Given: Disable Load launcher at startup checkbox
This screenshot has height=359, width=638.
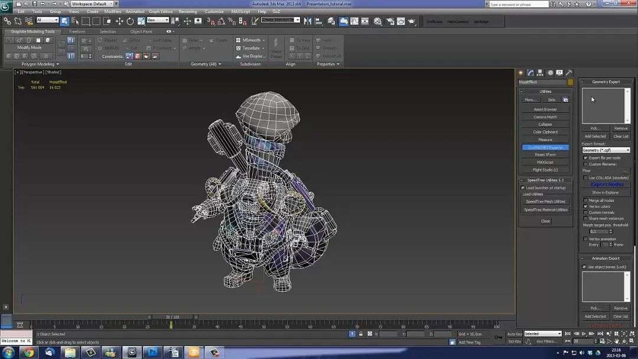Looking at the screenshot, I should pos(523,188).
